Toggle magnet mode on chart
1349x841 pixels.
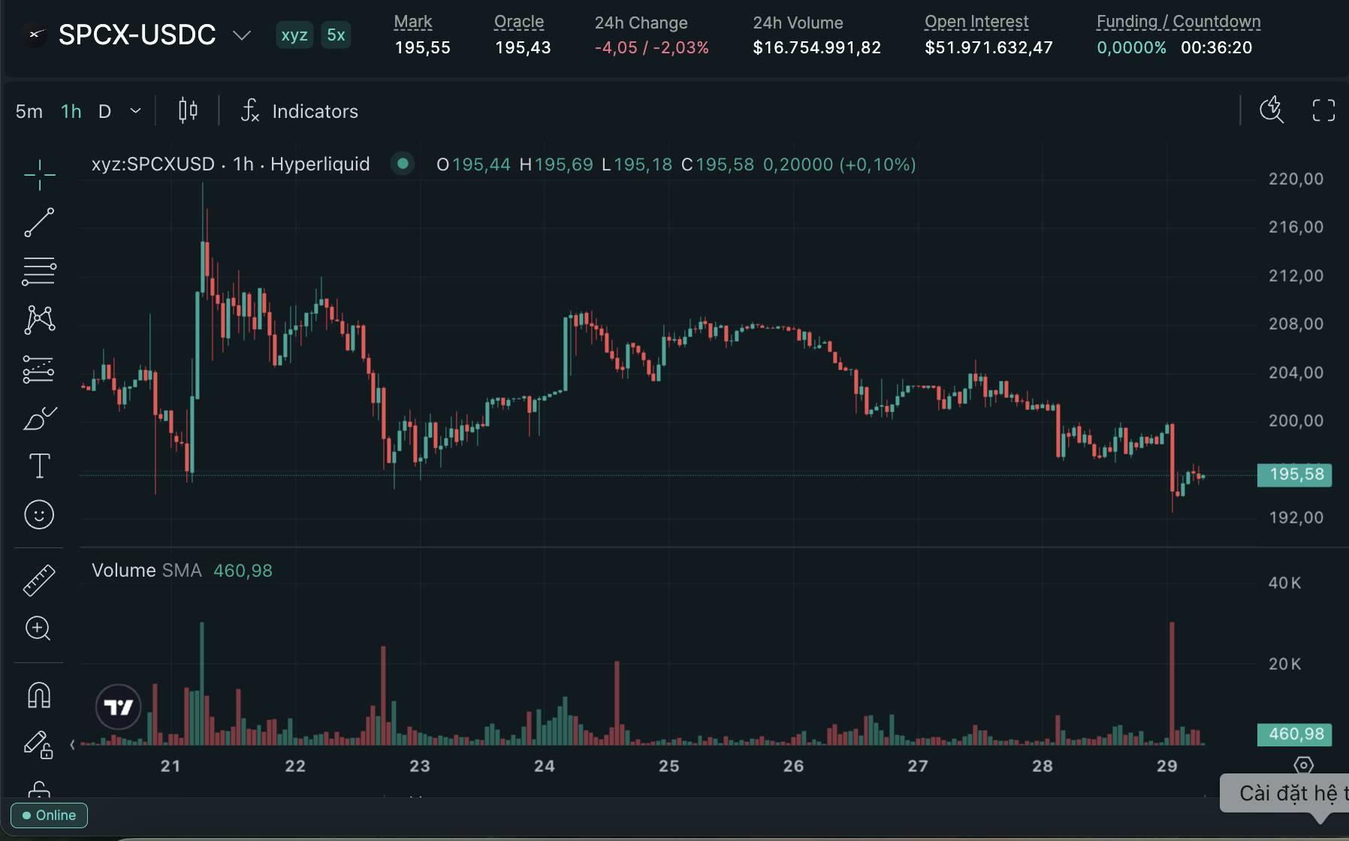39,695
